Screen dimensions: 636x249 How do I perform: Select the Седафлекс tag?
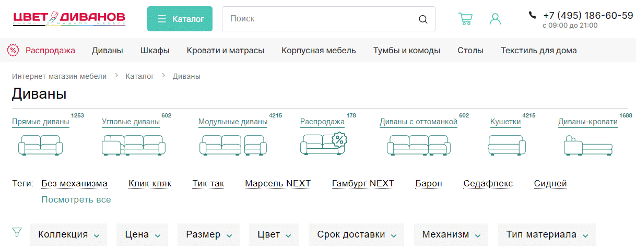click(x=488, y=184)
